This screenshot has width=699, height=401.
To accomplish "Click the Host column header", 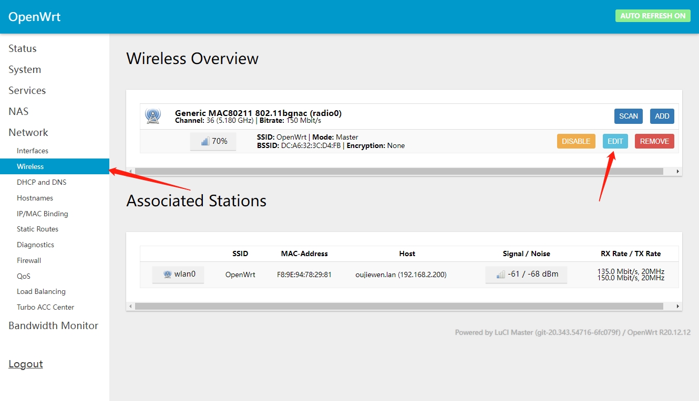I will point(407,254).
